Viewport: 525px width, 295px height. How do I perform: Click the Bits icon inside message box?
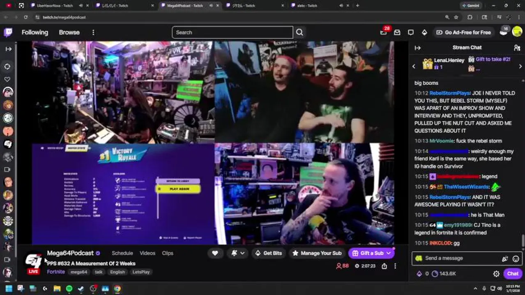[x=505, y=259]
